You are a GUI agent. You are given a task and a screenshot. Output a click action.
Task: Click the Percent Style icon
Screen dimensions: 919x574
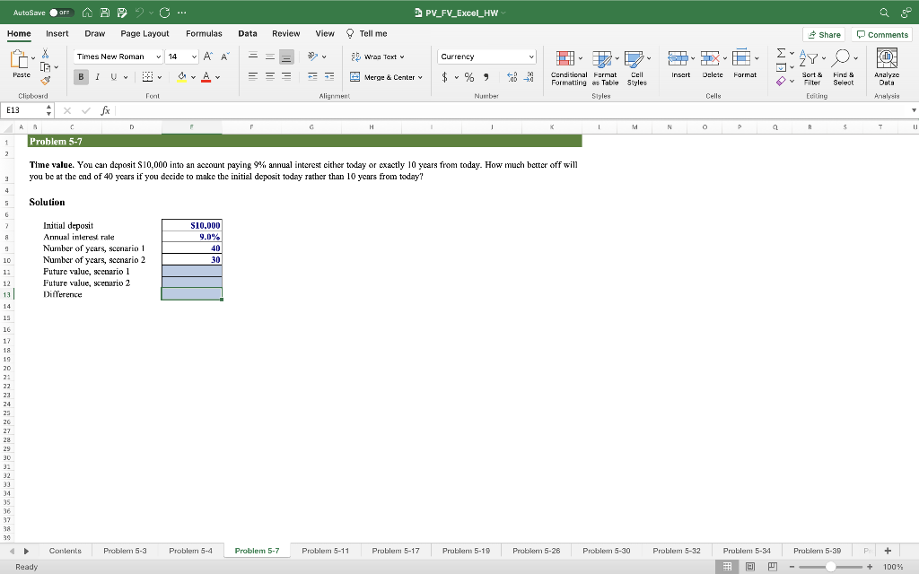coord(468,77)
